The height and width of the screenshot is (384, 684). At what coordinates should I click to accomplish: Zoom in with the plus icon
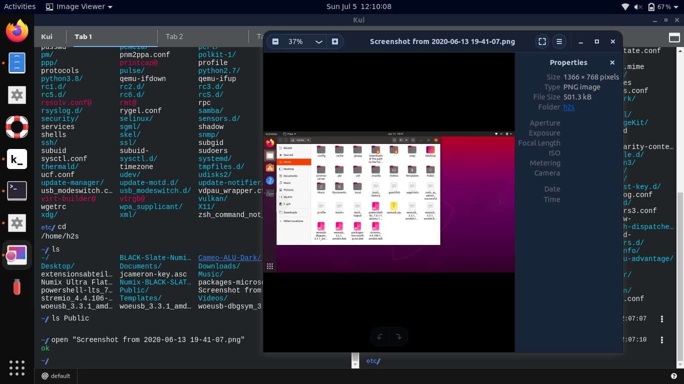334,41
